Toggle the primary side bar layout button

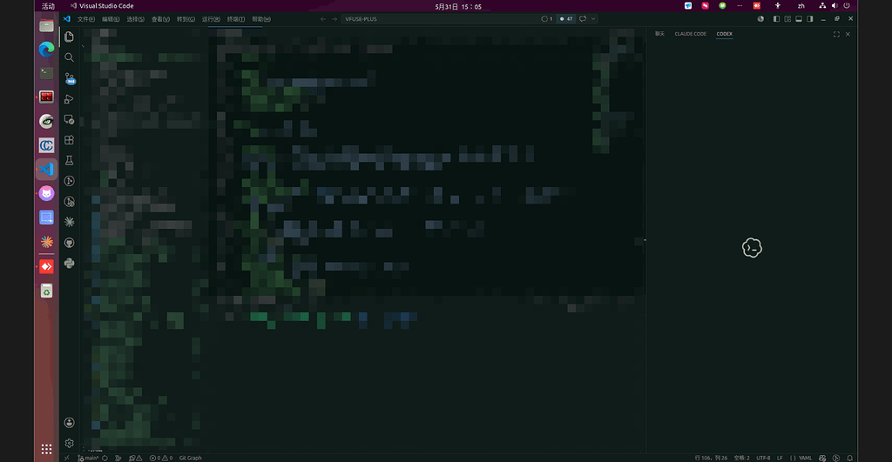coord(776,19)
